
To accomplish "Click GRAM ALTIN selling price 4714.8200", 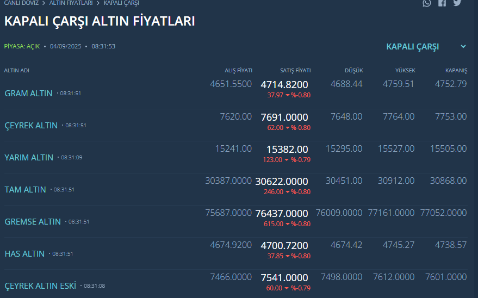I will point(284,85).
